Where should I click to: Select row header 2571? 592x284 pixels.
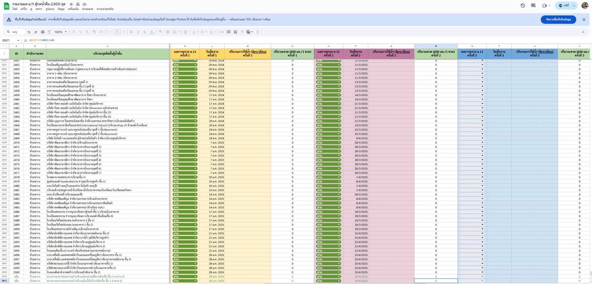[x=4, y=281]
